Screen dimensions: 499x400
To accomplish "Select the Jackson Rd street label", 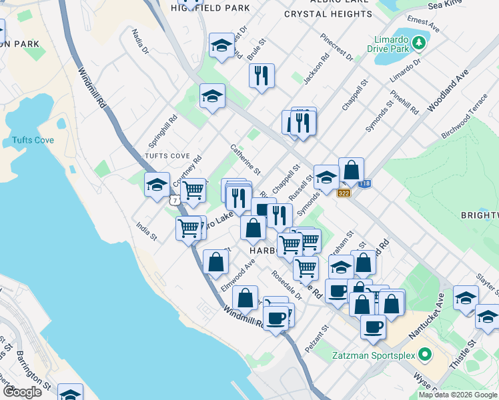I will [316, 69].
